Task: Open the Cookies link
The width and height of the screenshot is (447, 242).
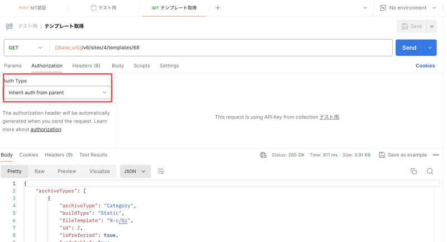Action: point(425,65)
